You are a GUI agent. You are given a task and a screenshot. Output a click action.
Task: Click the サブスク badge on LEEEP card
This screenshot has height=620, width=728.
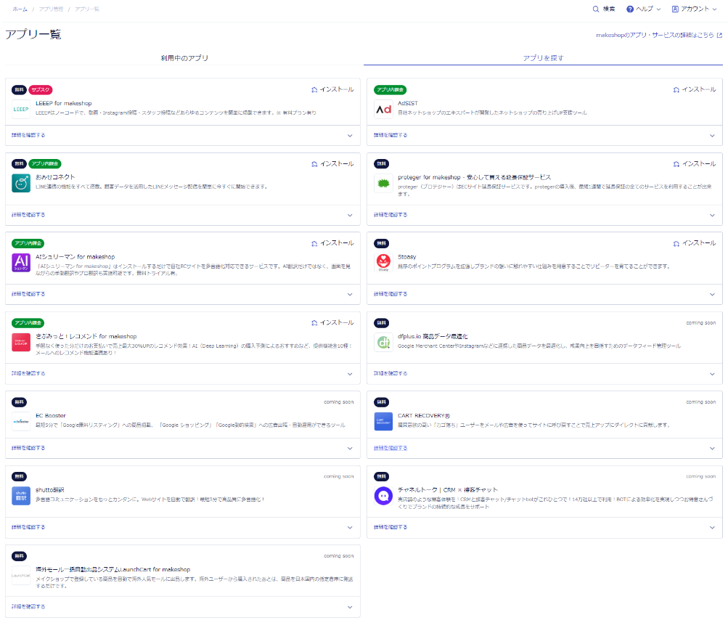pyautogui.click(x=41, y=89)
